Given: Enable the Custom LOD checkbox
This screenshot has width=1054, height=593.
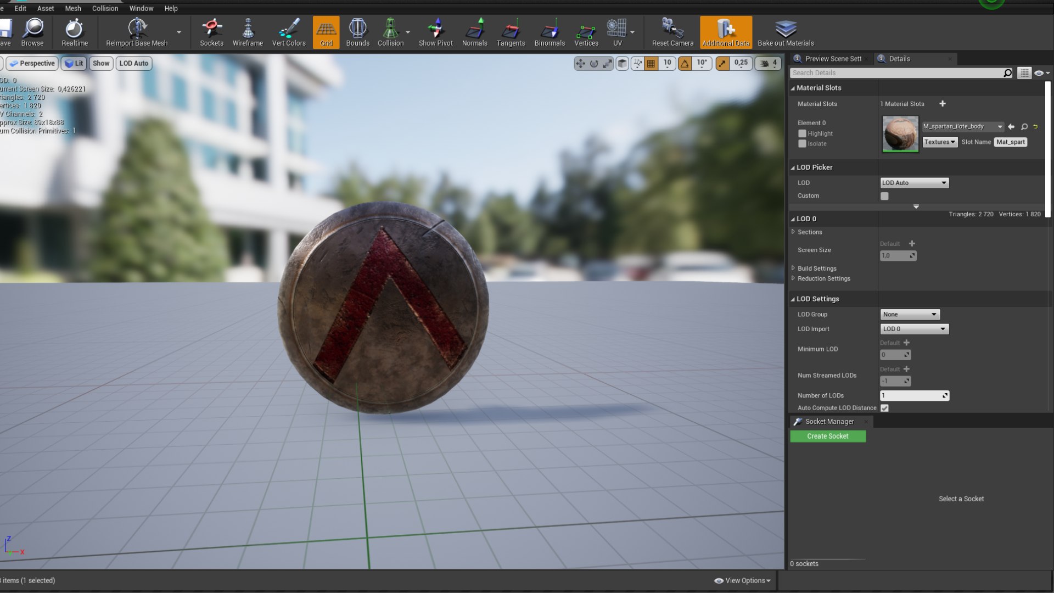Looking at the screenshot, I should point(884,196).
